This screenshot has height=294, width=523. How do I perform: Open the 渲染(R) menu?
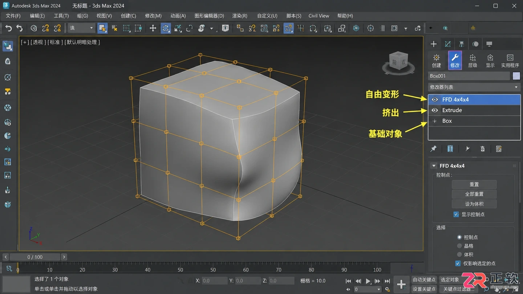[x=240, y=16]
